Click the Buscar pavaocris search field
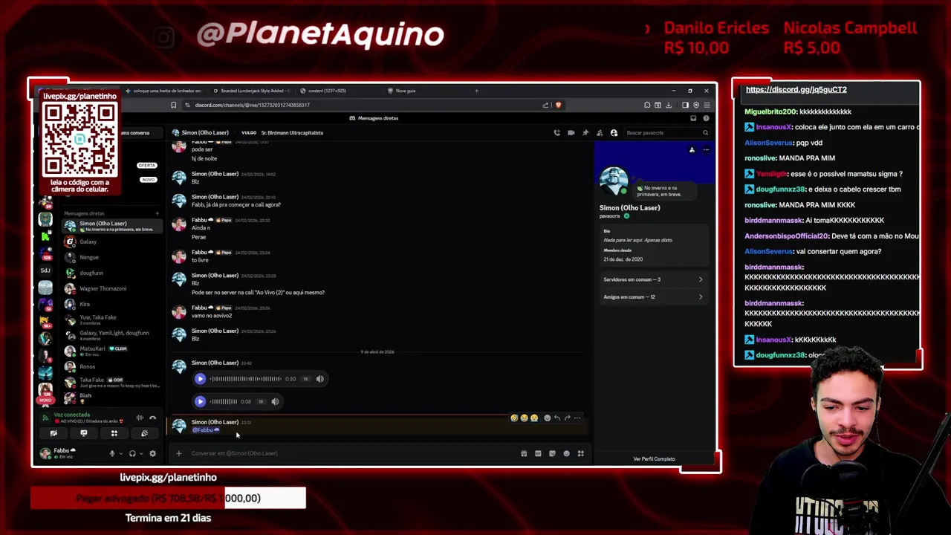Image resolution: width=951 pixels, height=535 pixels. (x=666, y=133)
